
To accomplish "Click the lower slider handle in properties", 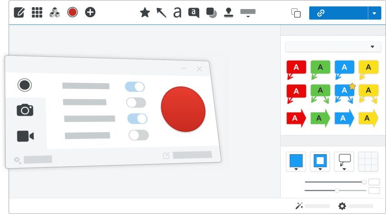I will (x=337, y=190).
